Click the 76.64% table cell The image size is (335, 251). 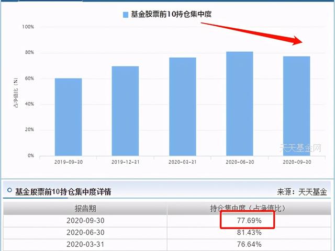click(x=248, y=244)
